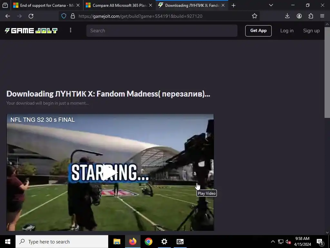
Task: Click the scrollbar up arrow
Action: click(x=327, y=24)
